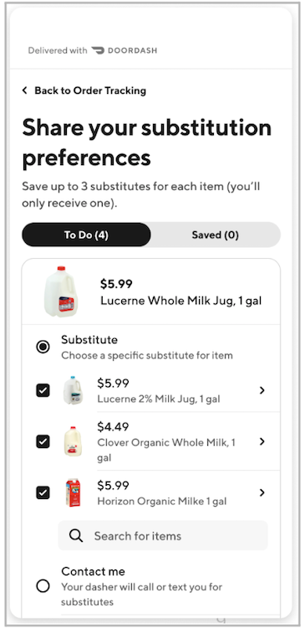The height and width of the screenshot is (634, 305).
Task: Select the Contact me radio option
Action: [x=43, y=586]
